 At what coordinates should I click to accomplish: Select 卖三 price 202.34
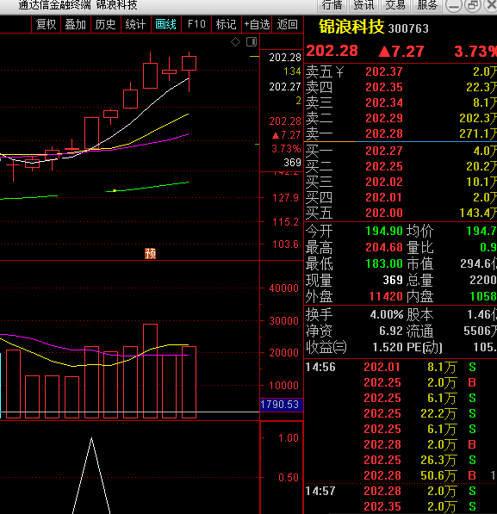tap(384, 102)
